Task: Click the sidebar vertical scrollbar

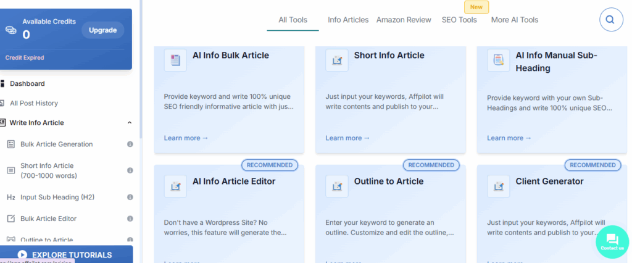Action: 141,69
